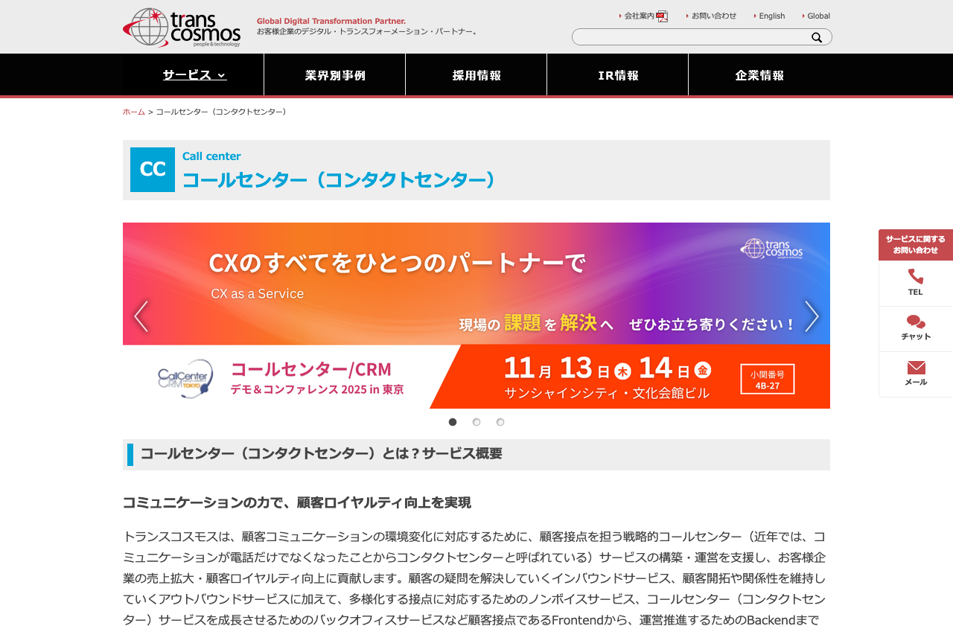The width and height of the screenshot is (953, 626).
Task: Click the メール envelope icon
Action: pyautogui.click(x=916, y=368)
